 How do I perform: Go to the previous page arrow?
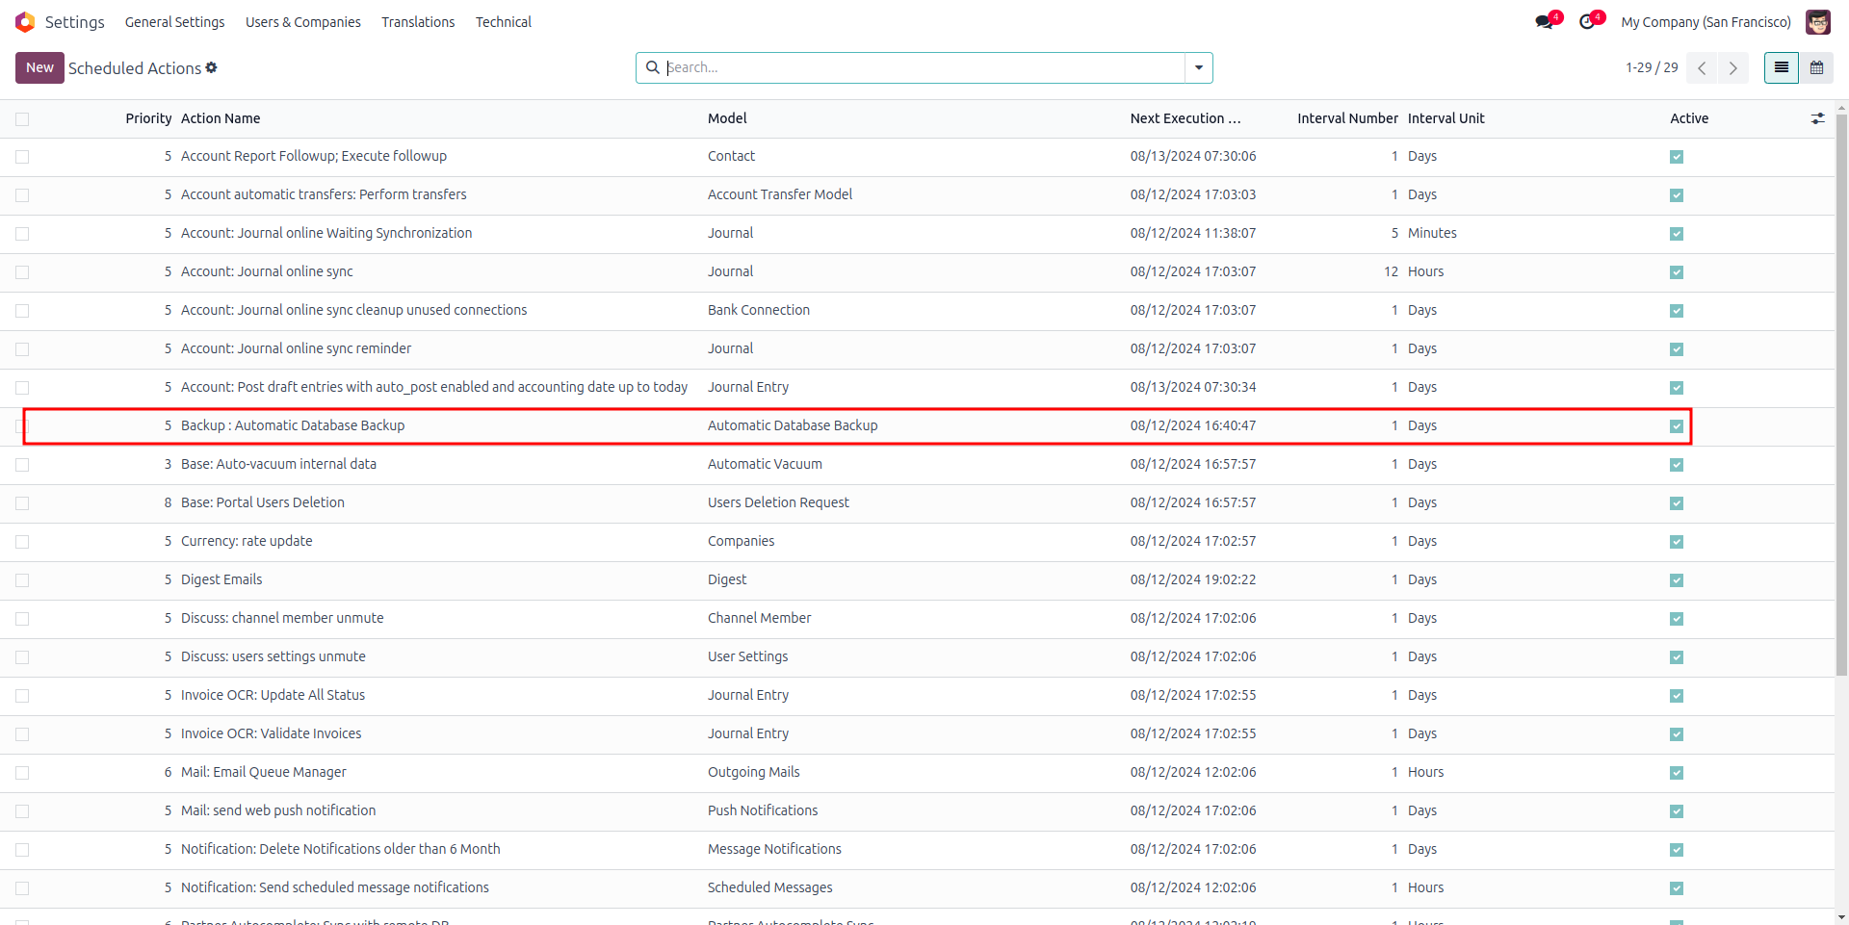click(x=1702, y=67)
